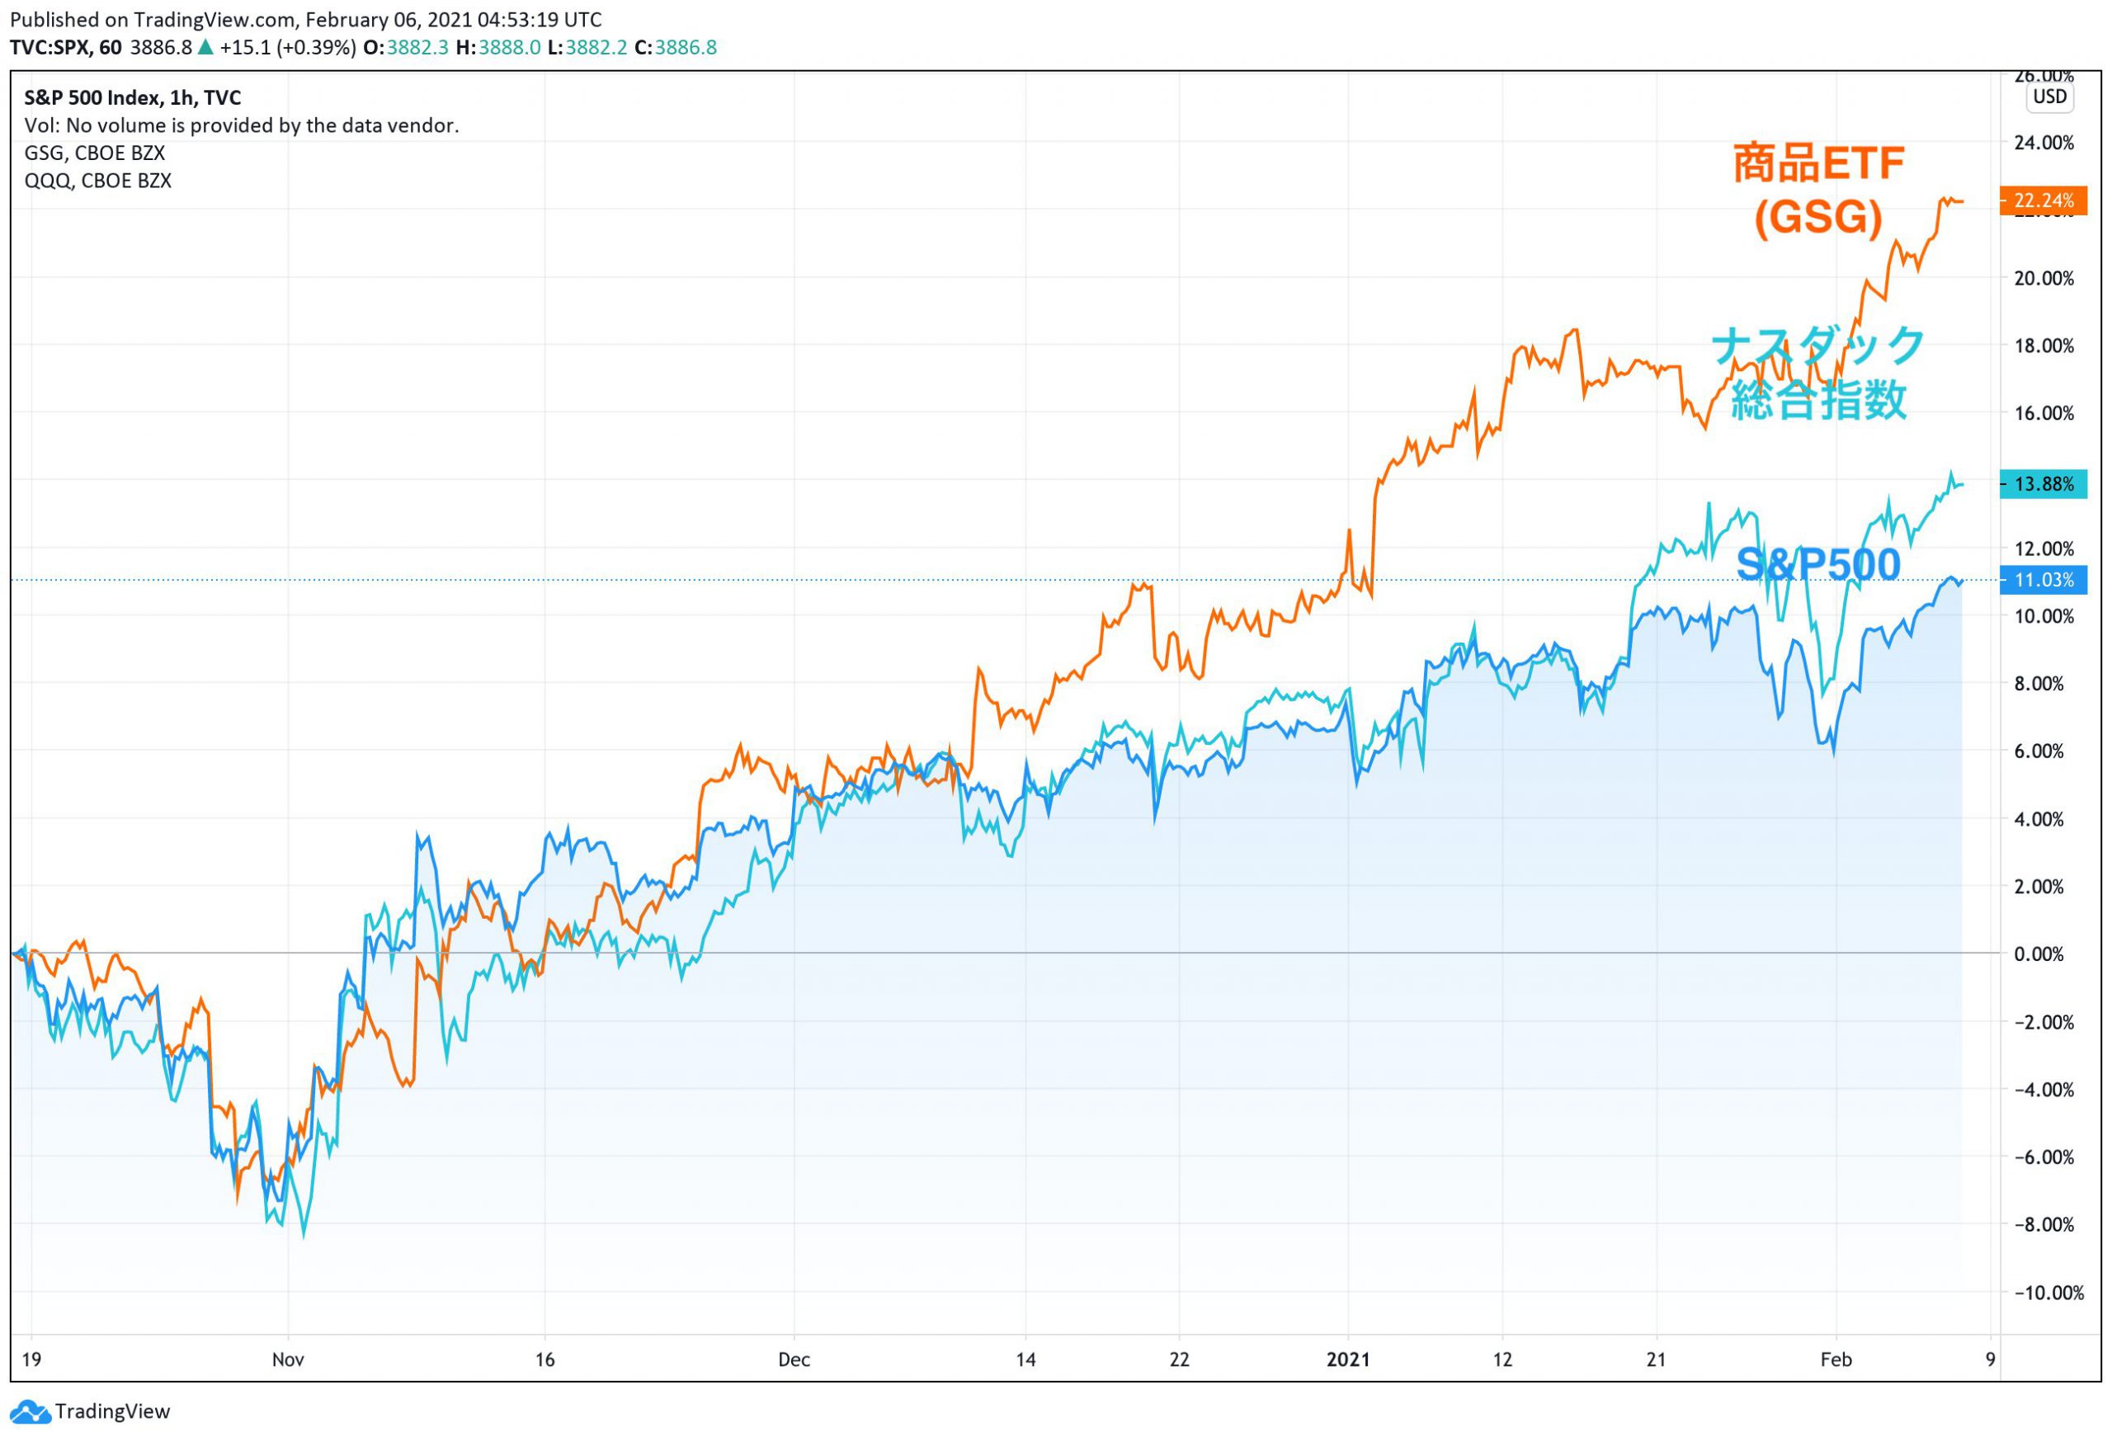This screenshot has width=2112, height=1441.
Task: Click the blue 11.03% price label
Action: (2043, 580)
